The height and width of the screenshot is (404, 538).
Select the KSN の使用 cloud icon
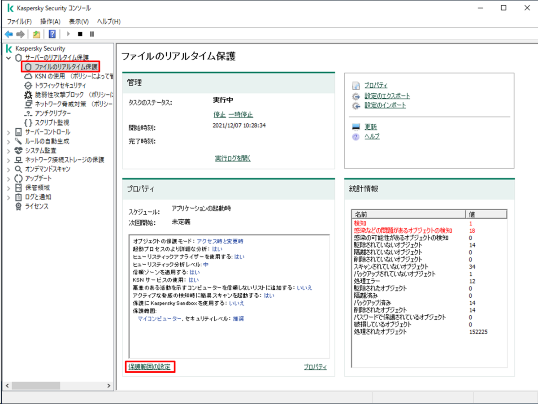(28, 76)
